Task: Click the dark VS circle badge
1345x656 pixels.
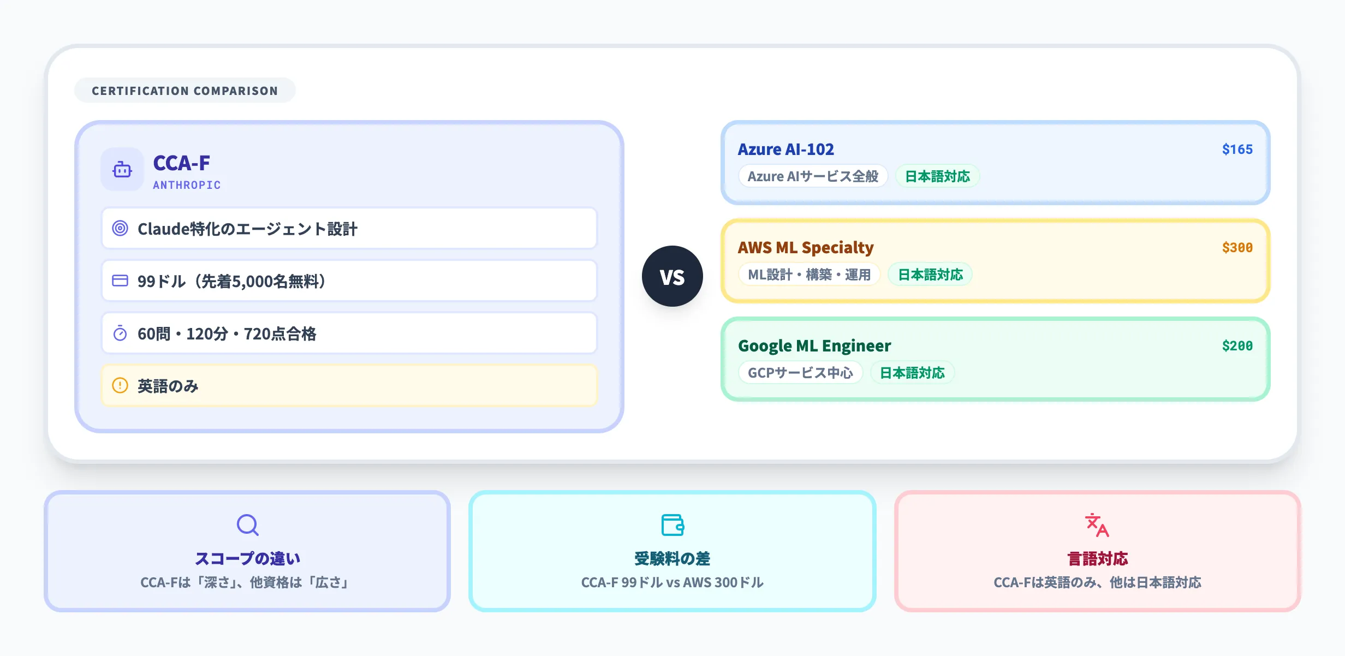Action: tap(672, 276)
